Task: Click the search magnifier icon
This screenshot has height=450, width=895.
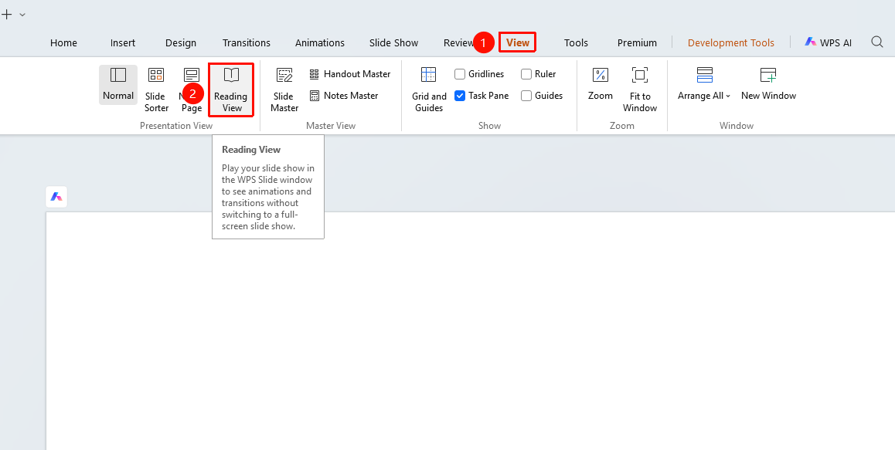Action: click(x=877, y=42)
